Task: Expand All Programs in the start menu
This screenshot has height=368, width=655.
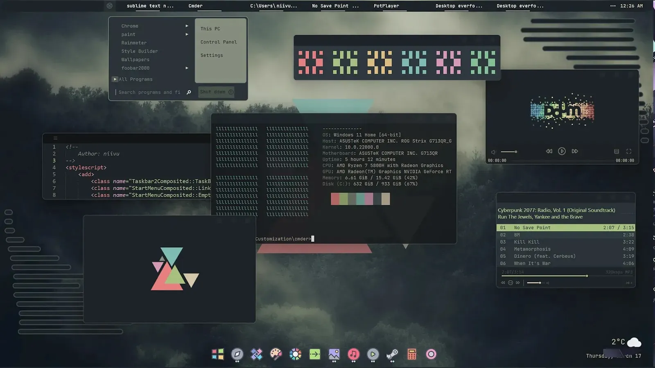Action: [x=133, y=79]
